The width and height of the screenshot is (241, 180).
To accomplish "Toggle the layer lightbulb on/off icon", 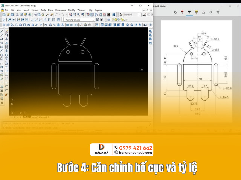I will pyautogui.click(x=113, y=19).
